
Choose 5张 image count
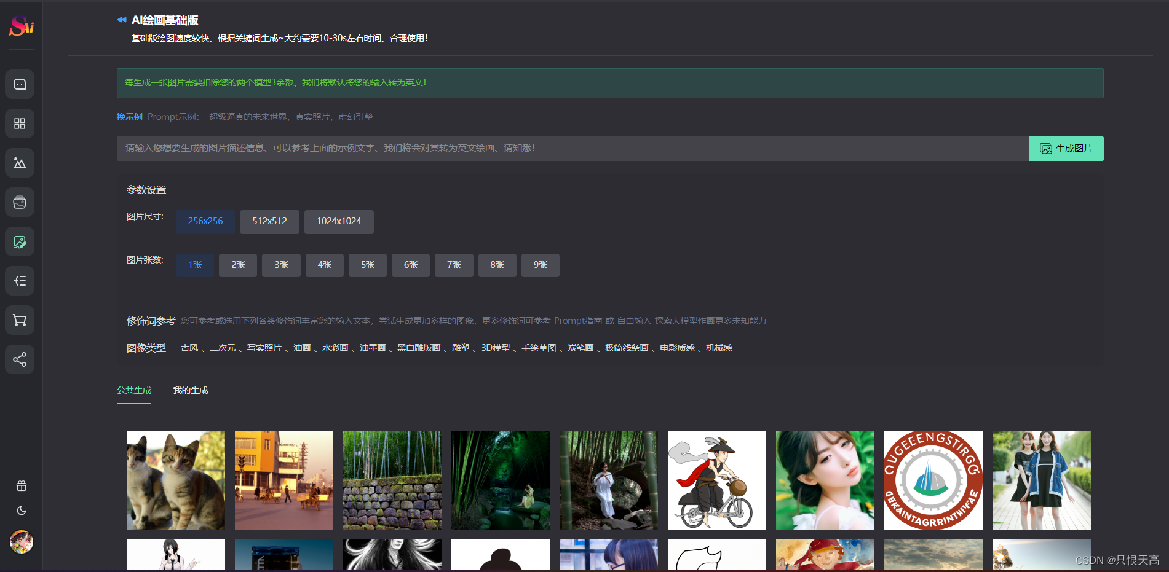click(368, 265)
